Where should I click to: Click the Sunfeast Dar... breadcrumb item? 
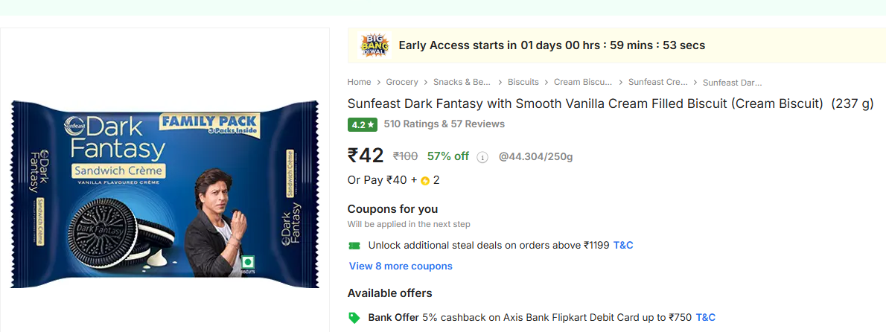tap(732, 83)
